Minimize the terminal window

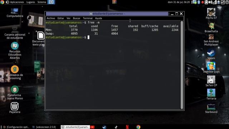[x=172, y=14]
